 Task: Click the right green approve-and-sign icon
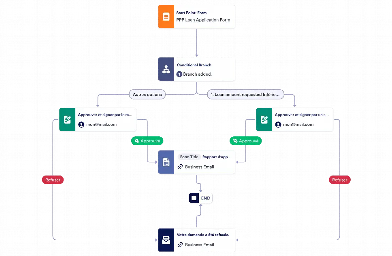coord(264,119)
